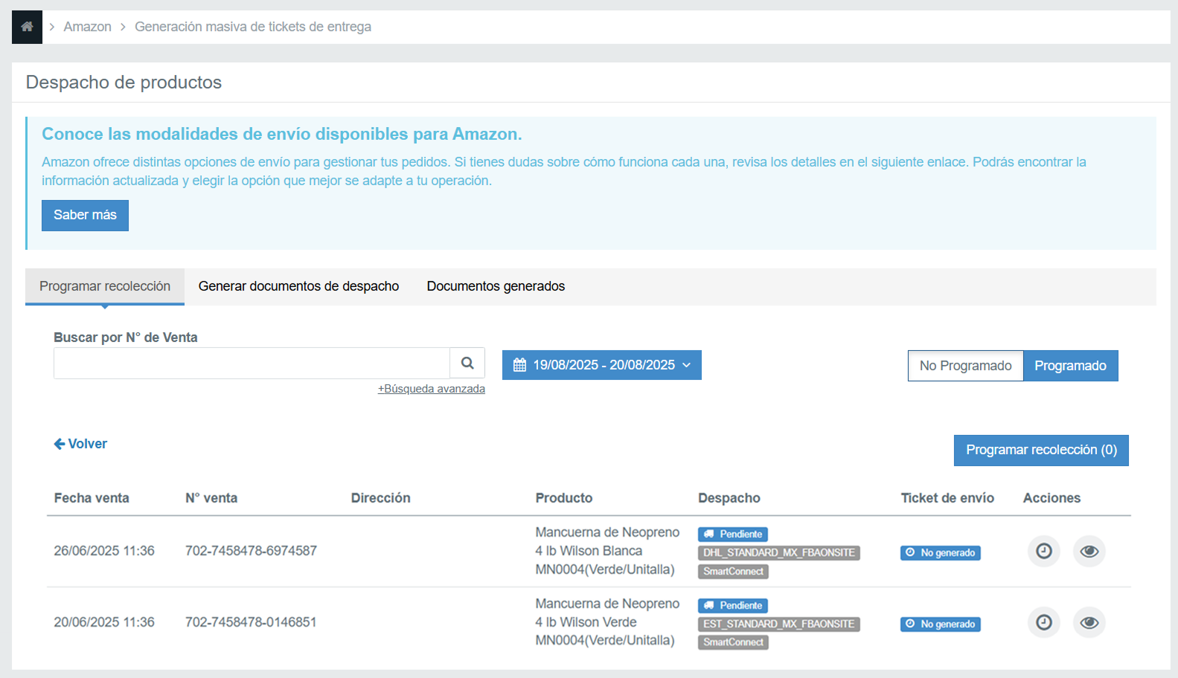Go back using the Volver link

coord(80,444)
